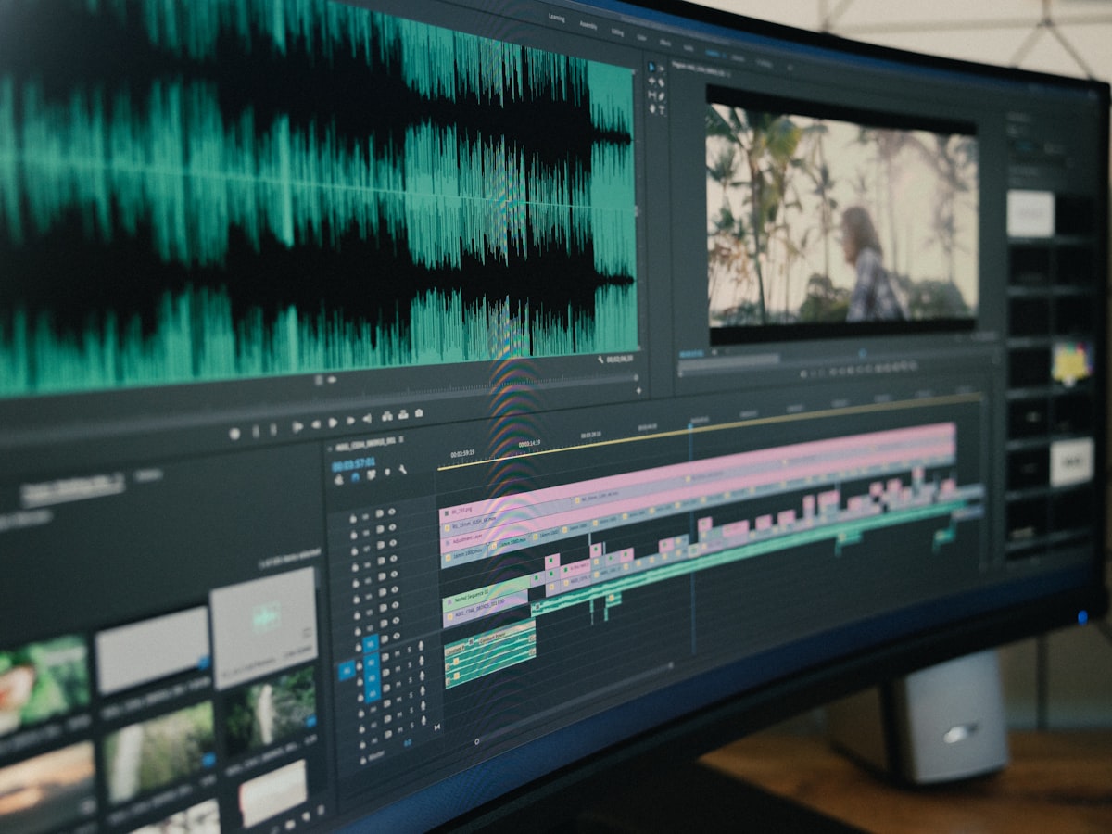Click the timeline sequence tab A001_C044
The height and width of the screenshot is (834, 1112).
365,447
